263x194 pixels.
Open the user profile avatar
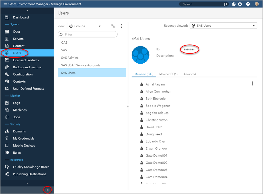(x=257, y=4)
